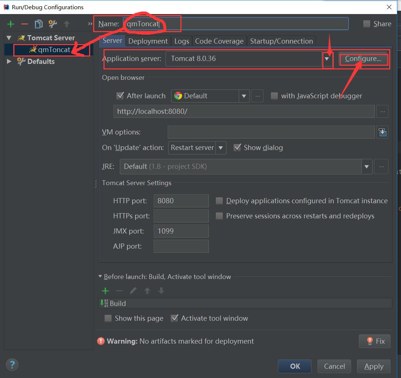This screenshot has height=378, width=401.
Task: Enable Deploy applications configured in Tomcat instance
Action: coord(219,201)
